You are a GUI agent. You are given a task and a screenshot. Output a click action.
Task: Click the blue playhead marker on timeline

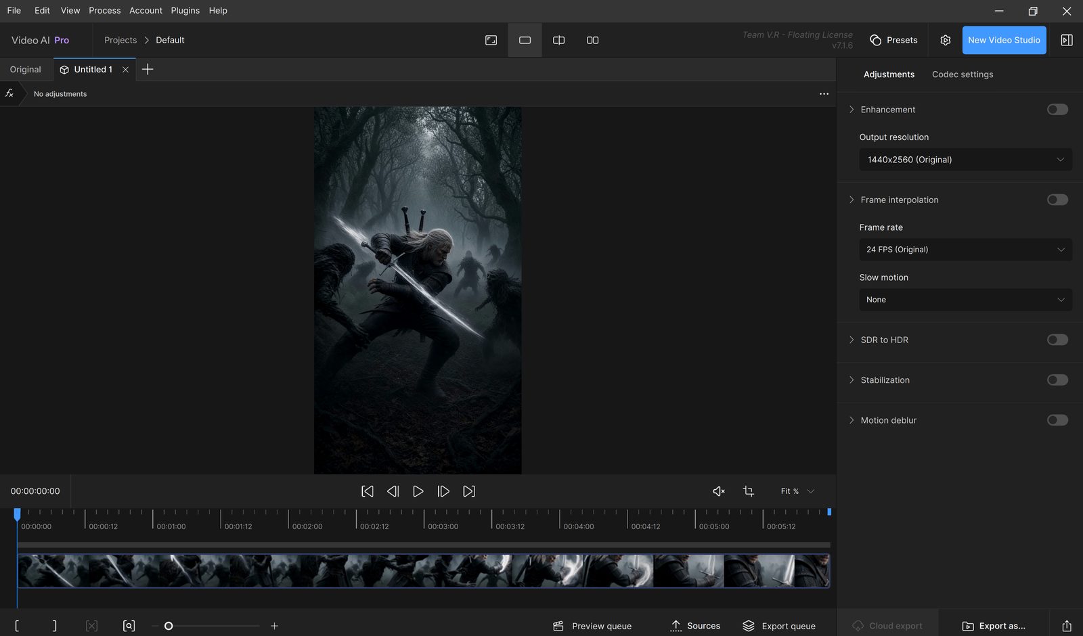pos(18,514)
